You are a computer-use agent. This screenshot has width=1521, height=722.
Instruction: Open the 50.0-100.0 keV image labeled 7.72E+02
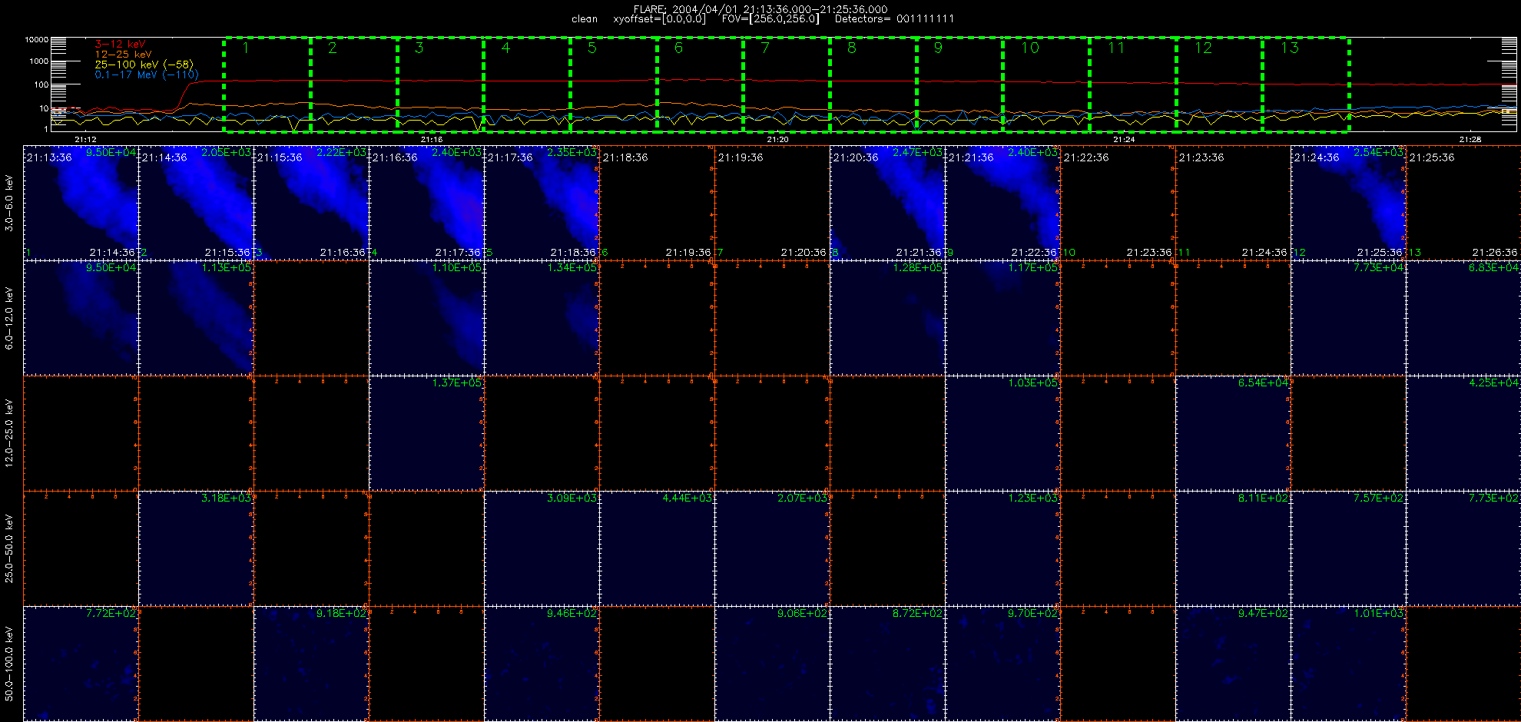click(x=81, y=664)
